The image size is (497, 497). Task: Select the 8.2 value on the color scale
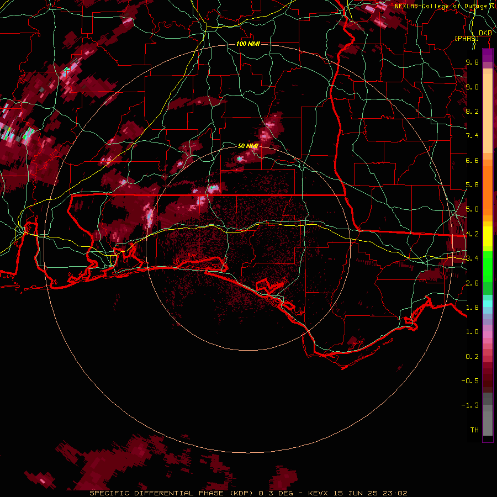472,111
